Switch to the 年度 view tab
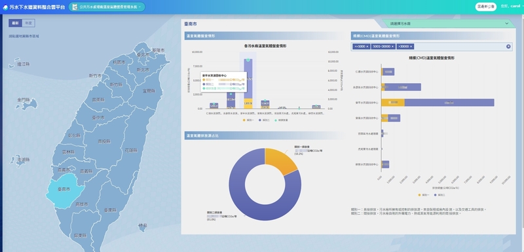 click(x=28, y=23)
